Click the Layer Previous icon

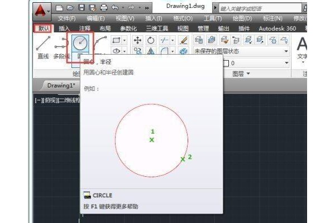click(x=236, y=40)
